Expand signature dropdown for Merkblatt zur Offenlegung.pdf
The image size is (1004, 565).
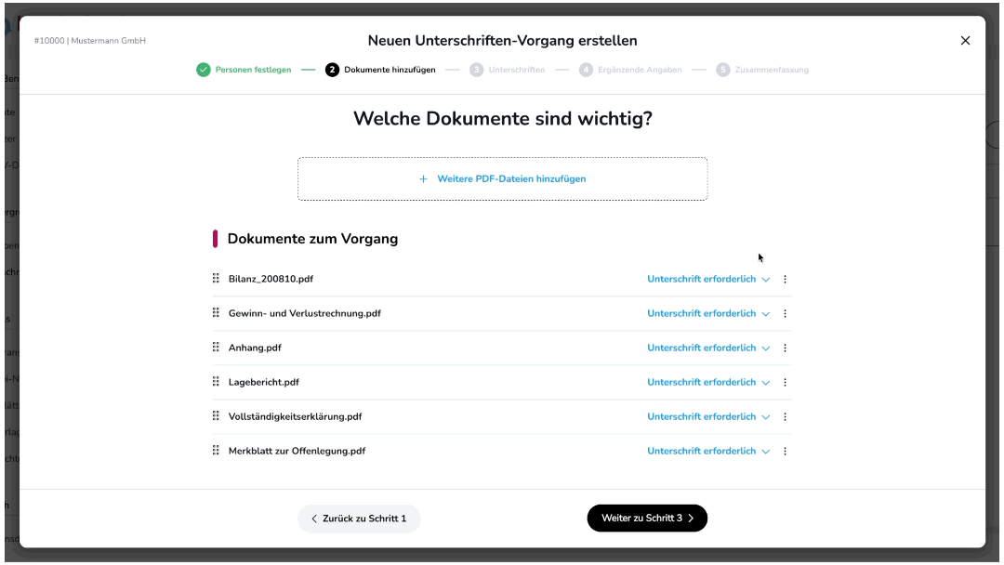[x=708, y=451]
